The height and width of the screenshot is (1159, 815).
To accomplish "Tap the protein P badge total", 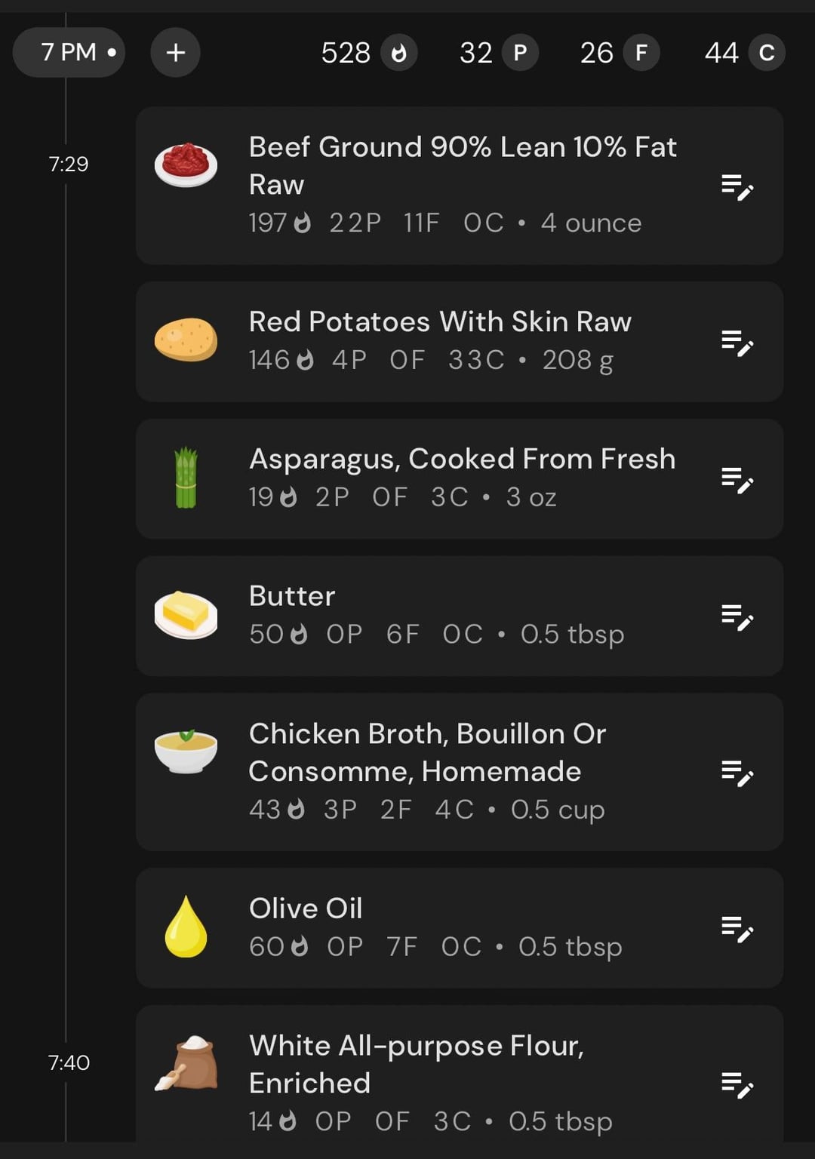I will click(x=499, y=53).
